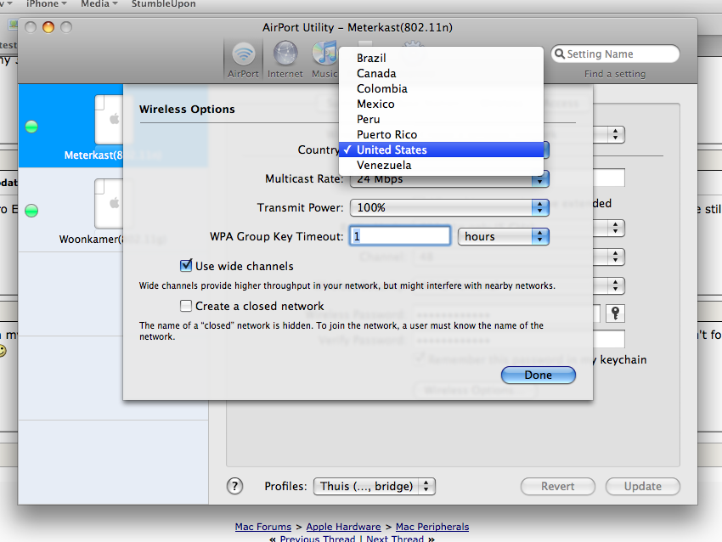Choose Puerto Rico from country list

(x=441, y=134)
